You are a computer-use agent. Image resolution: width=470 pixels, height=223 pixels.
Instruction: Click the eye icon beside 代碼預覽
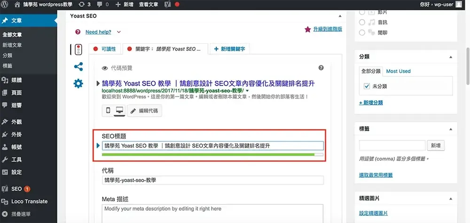click(x=105, y=68)
